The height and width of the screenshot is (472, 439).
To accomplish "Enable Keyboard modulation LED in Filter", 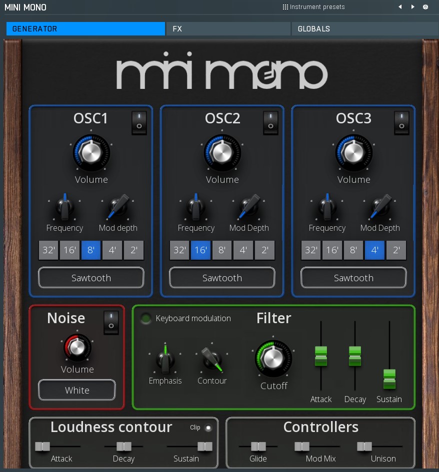I will coord(146,319).
